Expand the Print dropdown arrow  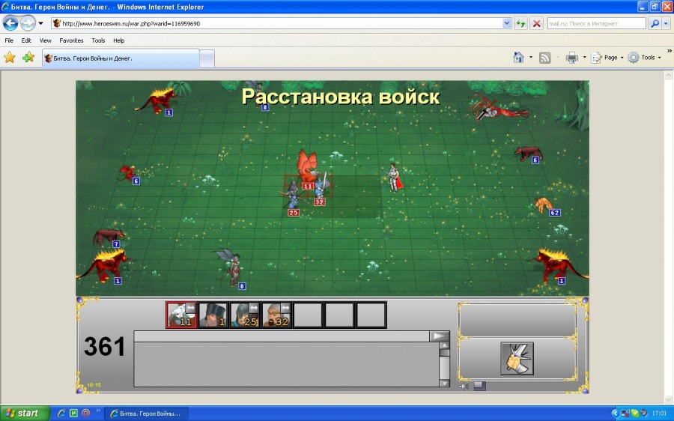tap(584, 58)
